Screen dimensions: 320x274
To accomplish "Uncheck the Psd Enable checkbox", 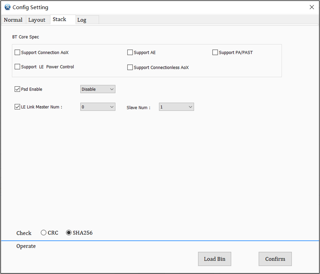I will point(17,89).
